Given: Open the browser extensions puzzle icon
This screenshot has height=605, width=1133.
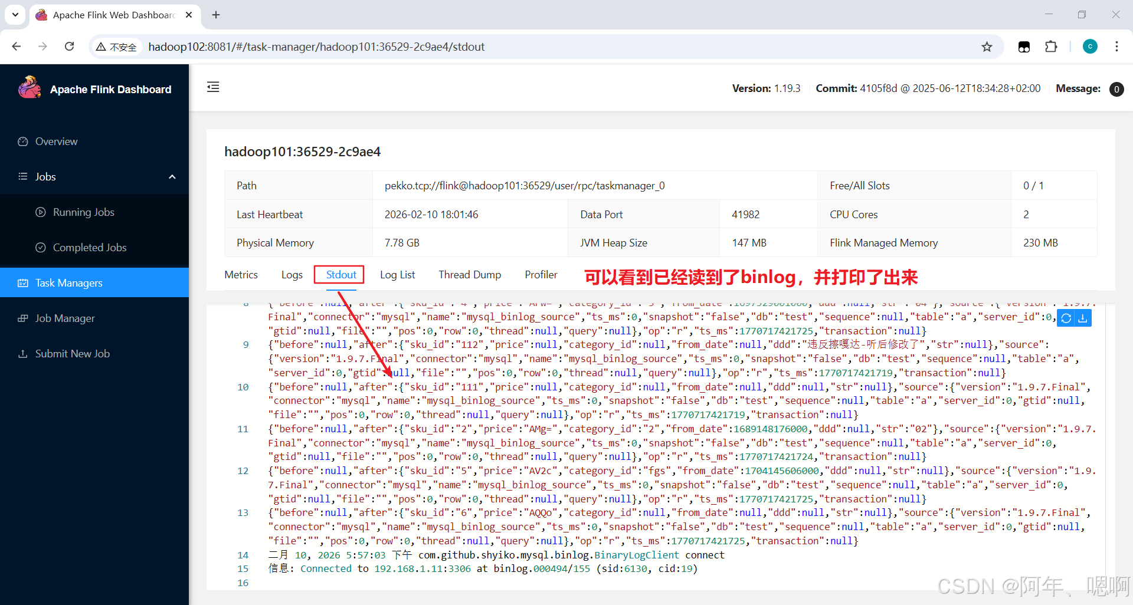Looking at the screenshot, I should click(1051, 47).
